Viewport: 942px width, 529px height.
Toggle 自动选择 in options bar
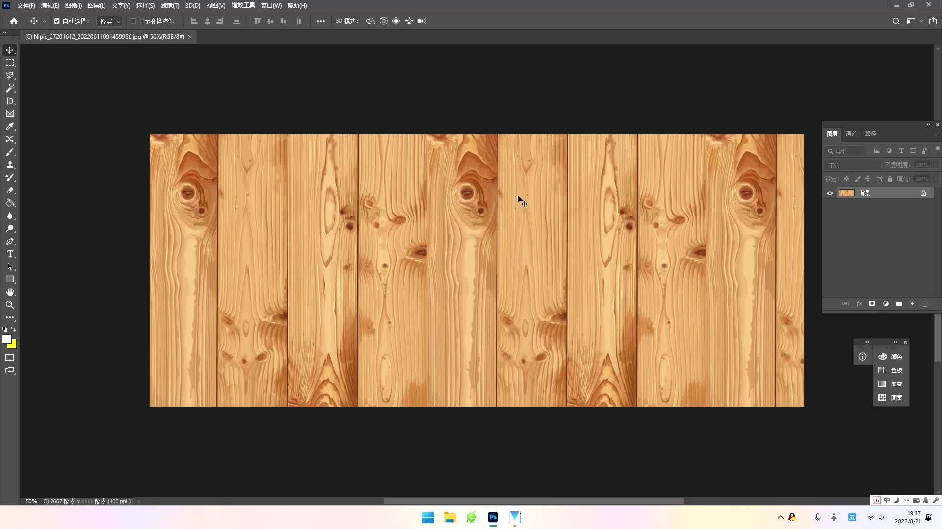56,21
